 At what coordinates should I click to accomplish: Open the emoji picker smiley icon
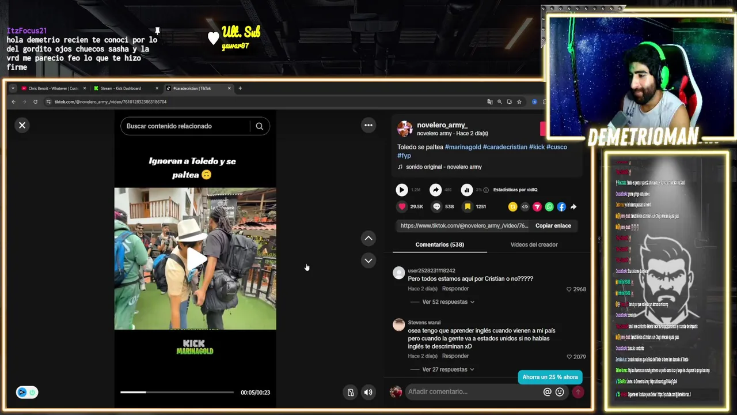[x=559, y=392]
